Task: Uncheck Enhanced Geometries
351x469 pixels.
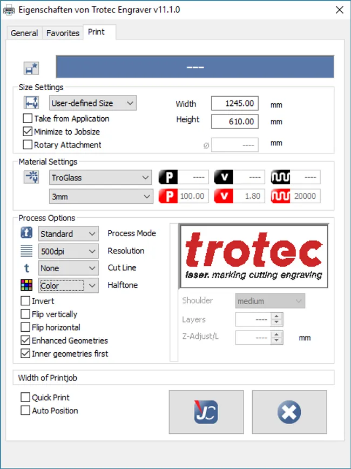Action: pos(25,340)
